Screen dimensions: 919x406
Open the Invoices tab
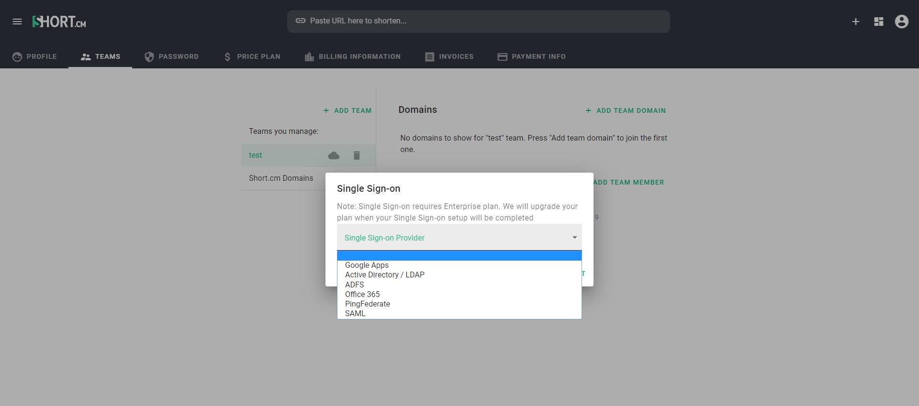pos(449,56)
